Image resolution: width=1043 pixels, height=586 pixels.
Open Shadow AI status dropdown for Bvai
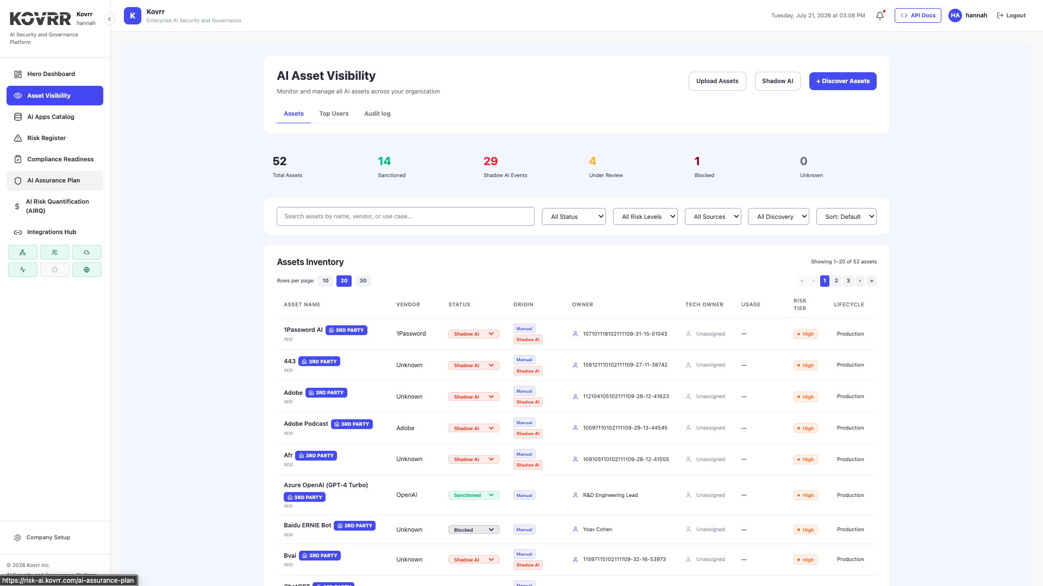pyautogui.click(x=474, y=560)
